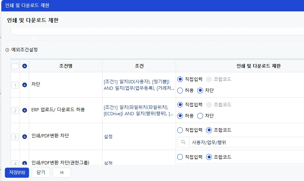
Task: Collapse the 예외조건설정 section arrow
Action: [x=7, y=50]
